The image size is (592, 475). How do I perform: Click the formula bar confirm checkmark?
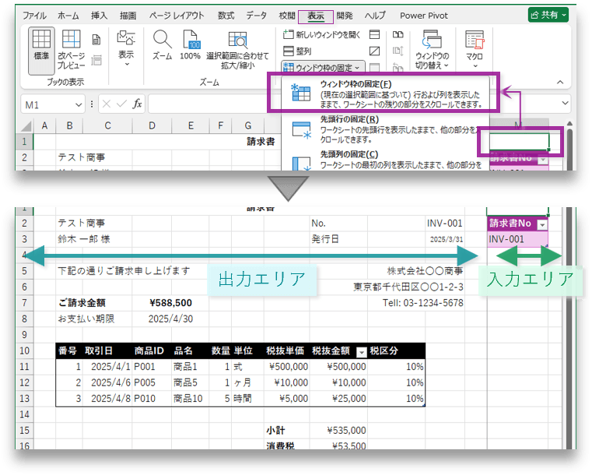[x=121, y=104]
